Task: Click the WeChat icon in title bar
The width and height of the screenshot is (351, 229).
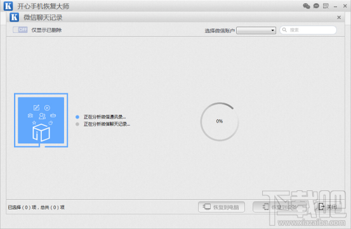Action: point(306,6)
